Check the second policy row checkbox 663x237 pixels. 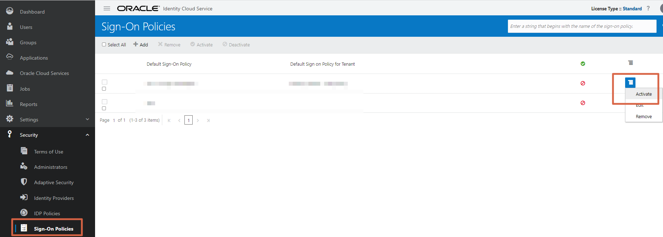[x=104, y=89]
